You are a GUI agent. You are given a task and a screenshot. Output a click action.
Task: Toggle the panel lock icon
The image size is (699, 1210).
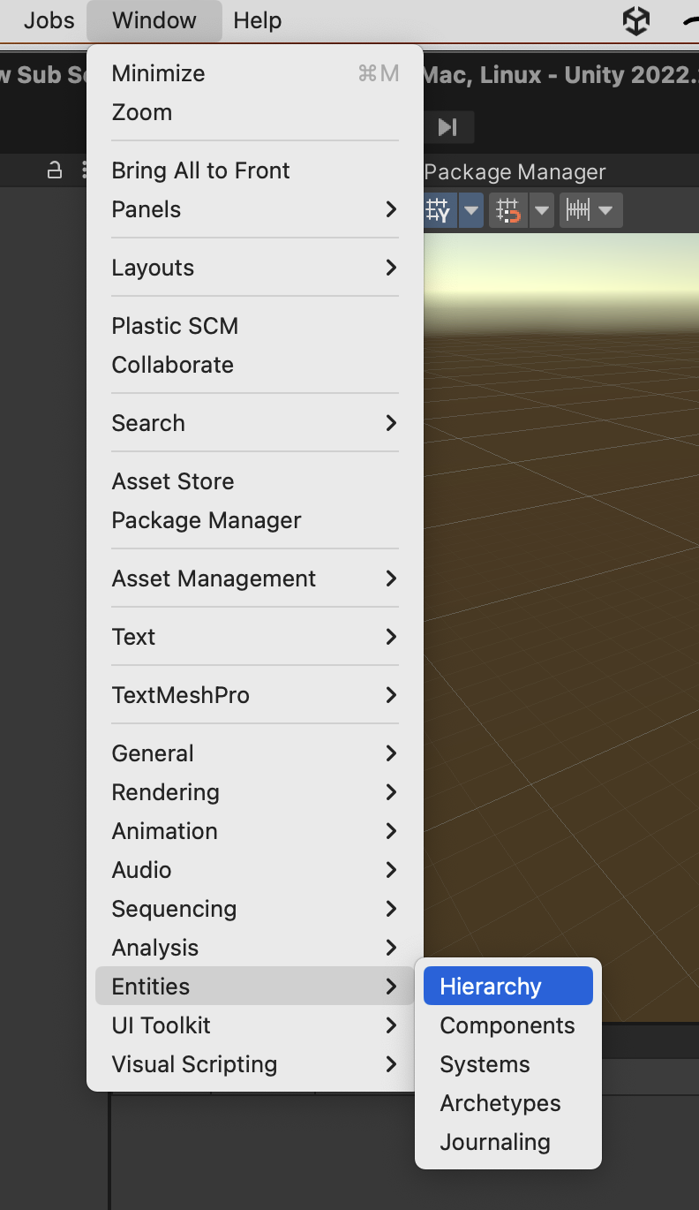[x=55, y=170]
